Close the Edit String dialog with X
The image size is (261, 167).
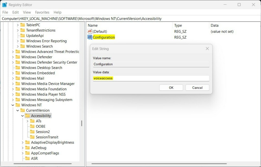207,49
